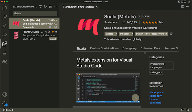Install the [TEMPORARY] Dotty extension
This screenshot has width=192, height=112.
pyautogui.click(x=53, y=39)
